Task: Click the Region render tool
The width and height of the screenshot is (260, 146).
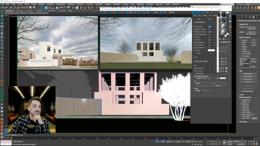Action: tap(155, 12)
